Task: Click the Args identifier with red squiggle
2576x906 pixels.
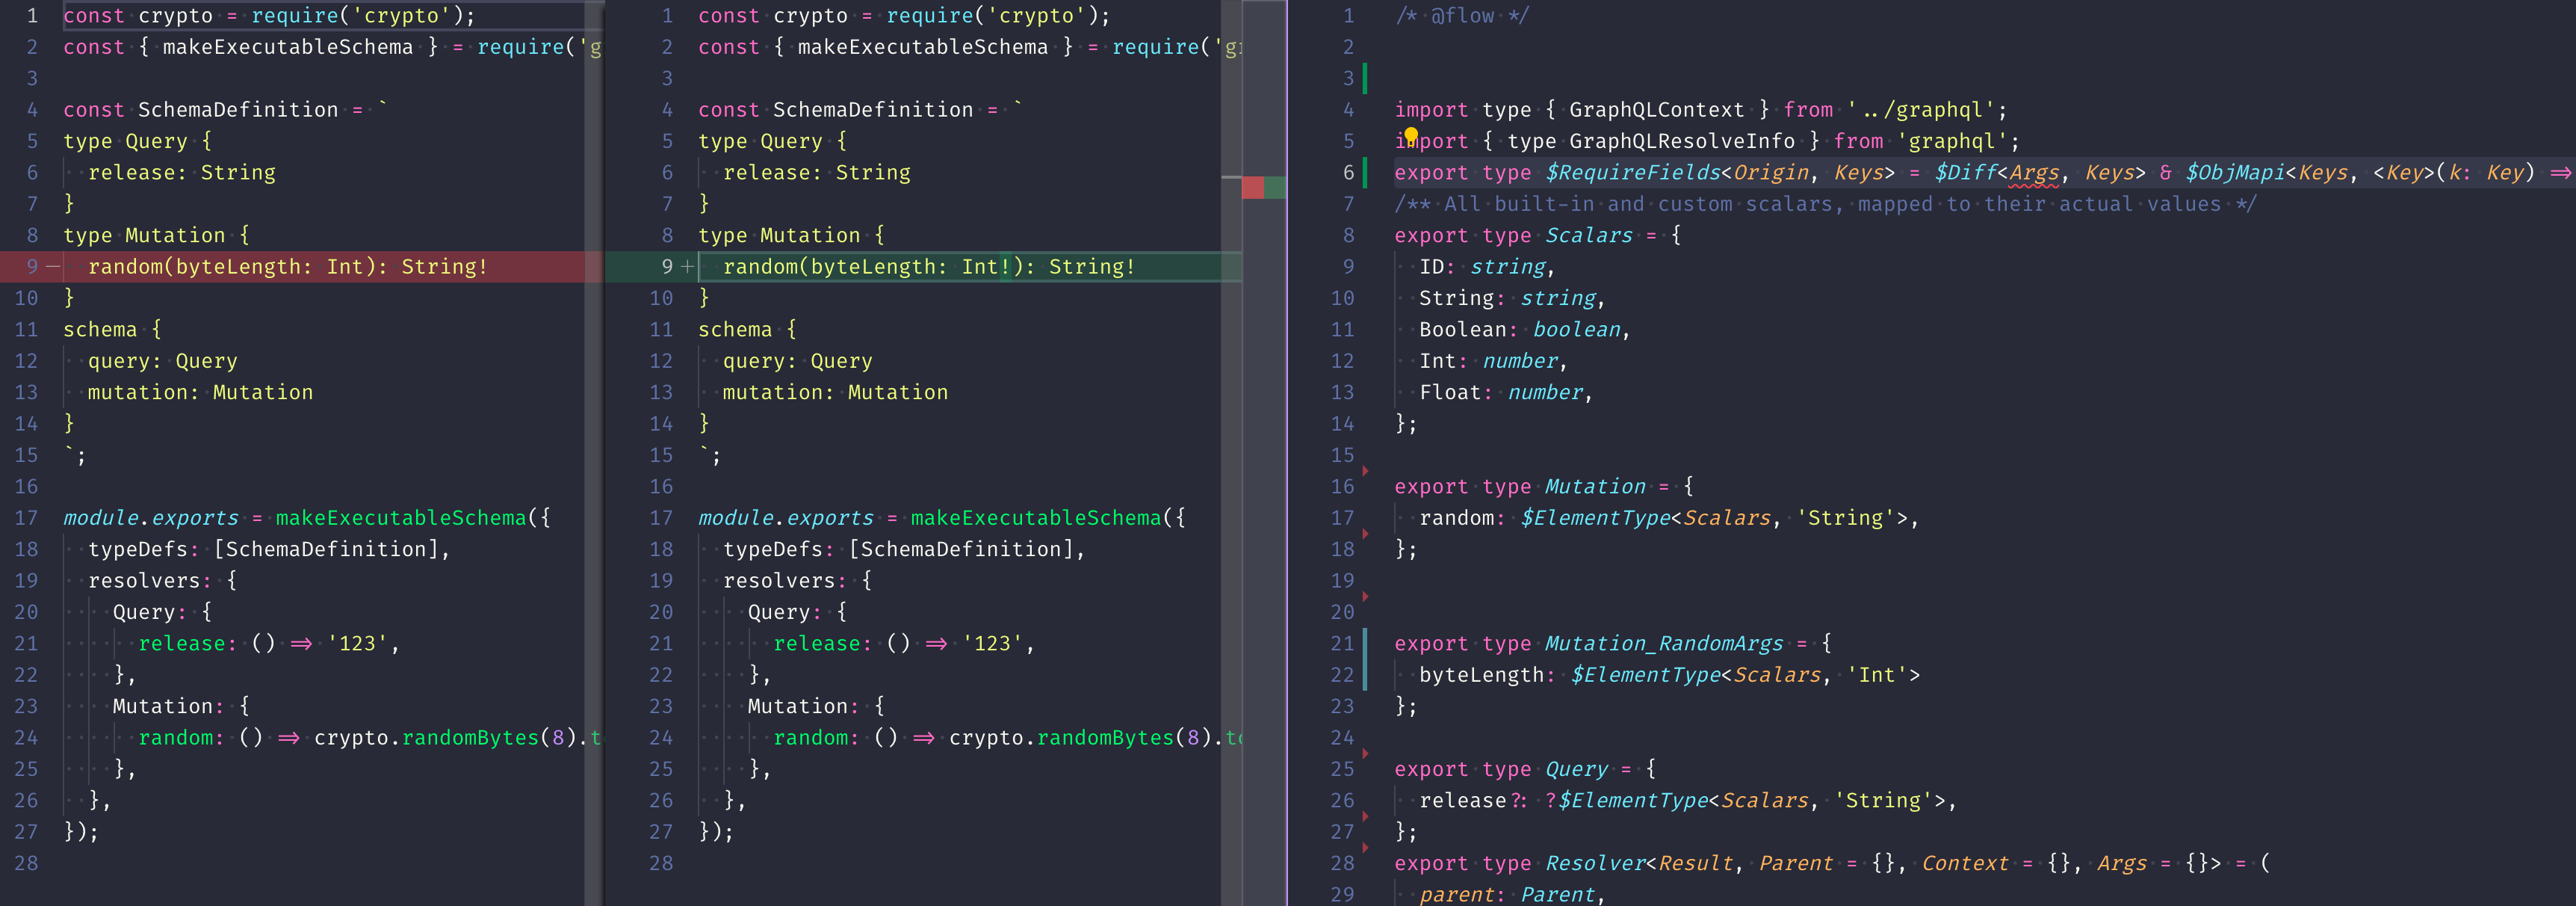Action: 2034,172
